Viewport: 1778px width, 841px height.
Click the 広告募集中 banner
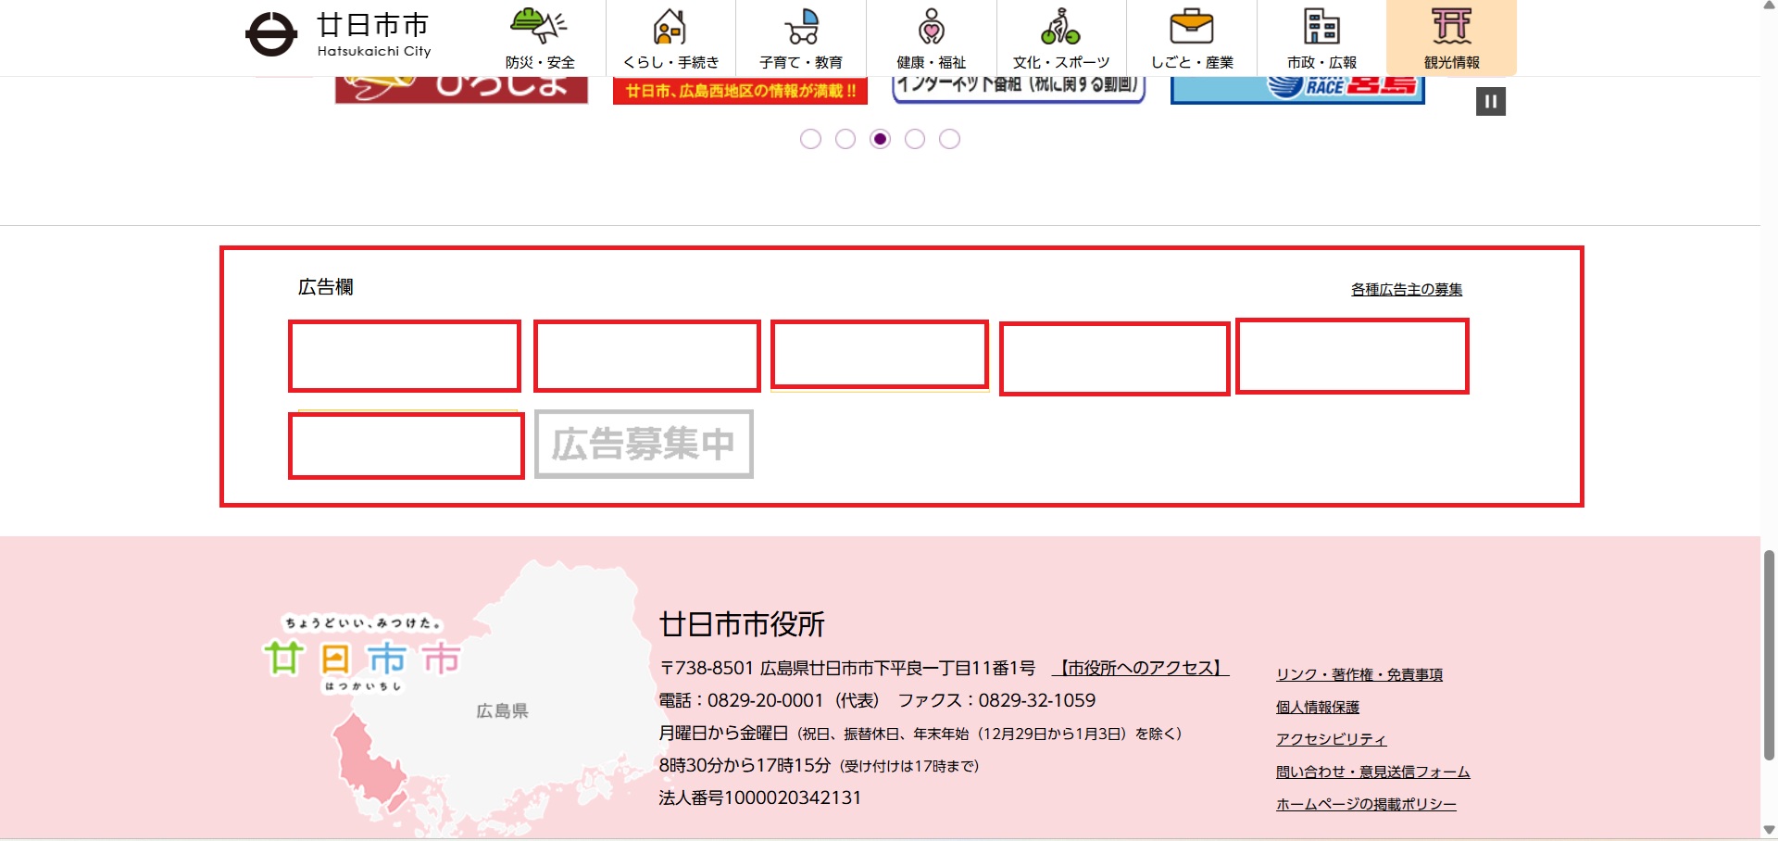(644, 444)
